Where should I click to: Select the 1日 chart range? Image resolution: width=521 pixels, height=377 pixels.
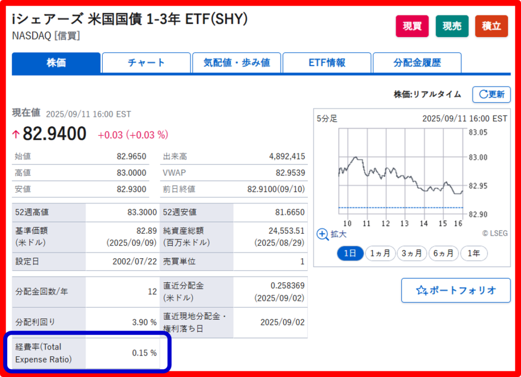(350, 254)
